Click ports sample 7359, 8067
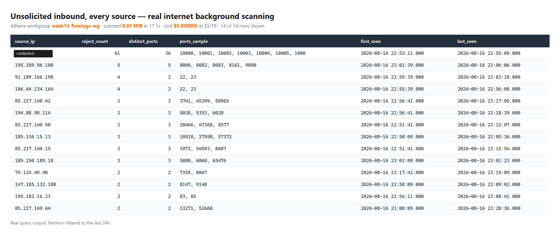Screen dimensions: 560x236 (193, 173)
